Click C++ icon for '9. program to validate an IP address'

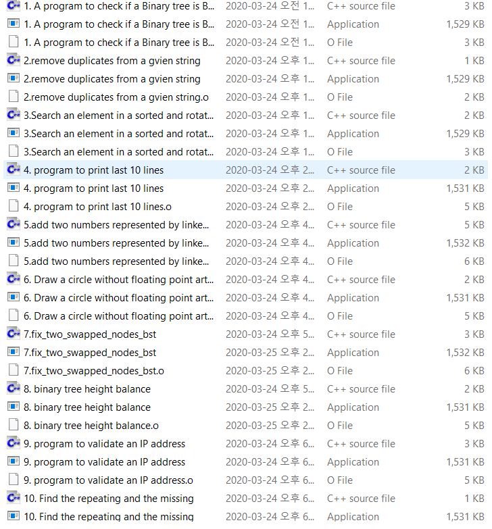[x=14, y=443]
